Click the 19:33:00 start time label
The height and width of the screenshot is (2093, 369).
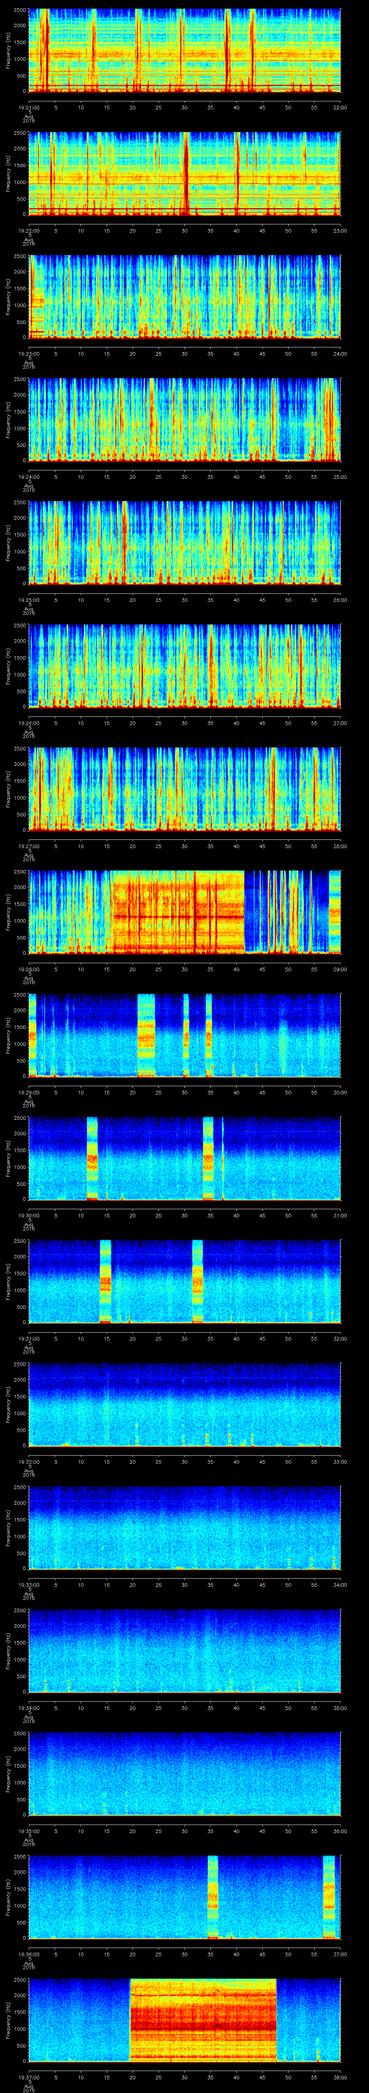[x=28, y=1584]
